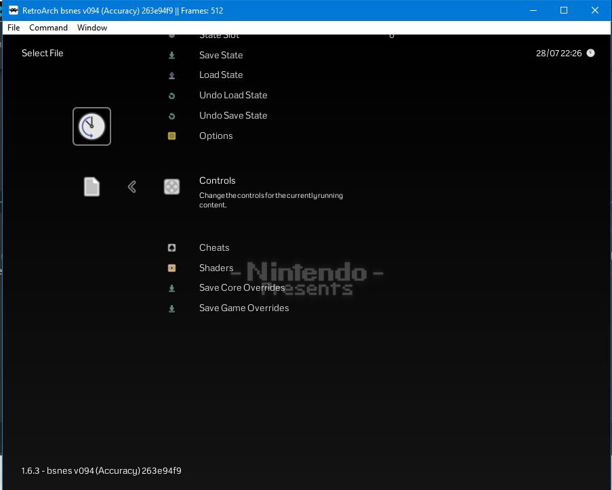Close the RetroArch window
This screenshot has height=490, width=612.
(595, 11)
